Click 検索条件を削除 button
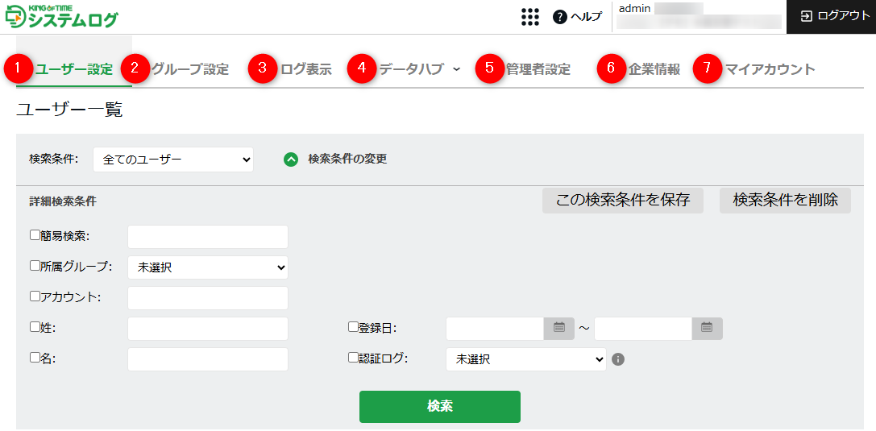 click(786, 201)
